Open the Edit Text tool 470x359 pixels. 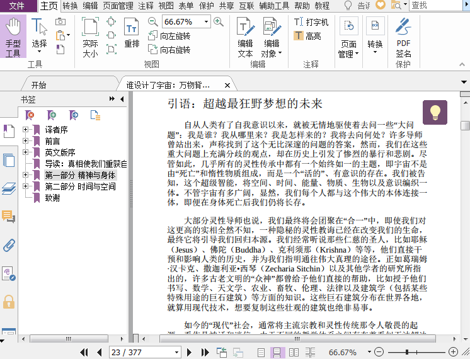pyautogui.click(x=246, y=37)
